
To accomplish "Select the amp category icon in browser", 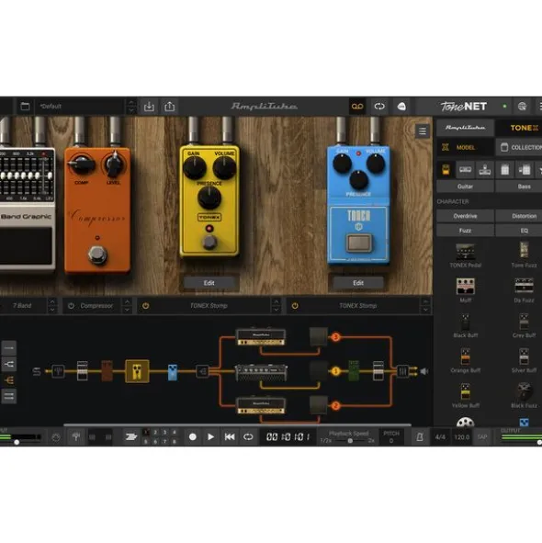I will tap(465, 170).
